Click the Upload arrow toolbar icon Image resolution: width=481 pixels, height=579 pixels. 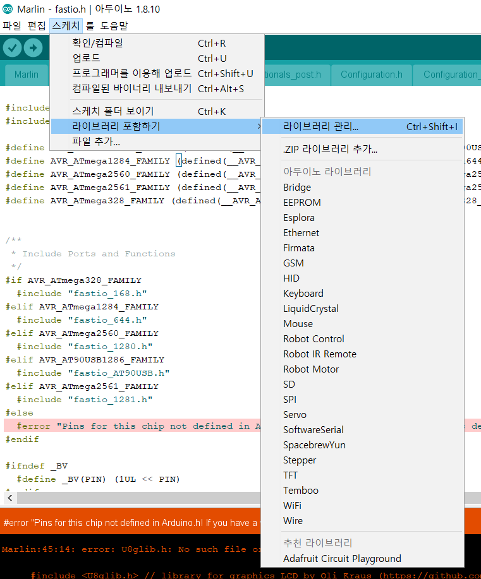(x=33, y=48)
